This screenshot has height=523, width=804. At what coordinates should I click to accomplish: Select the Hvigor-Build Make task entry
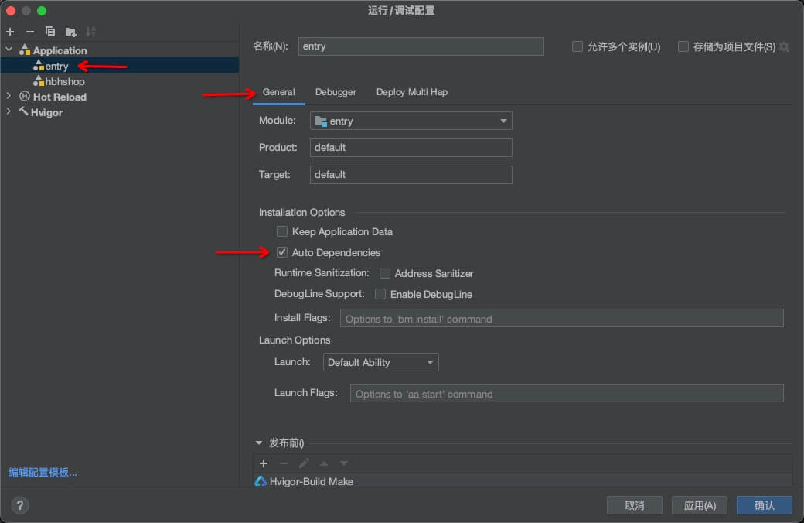tap(311, 481)
